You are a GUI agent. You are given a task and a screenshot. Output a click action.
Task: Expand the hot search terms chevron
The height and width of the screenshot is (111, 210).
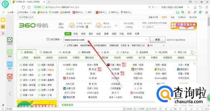[164, 46]
